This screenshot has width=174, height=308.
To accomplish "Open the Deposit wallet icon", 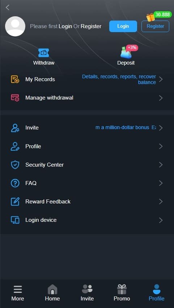I will (126, 53).
